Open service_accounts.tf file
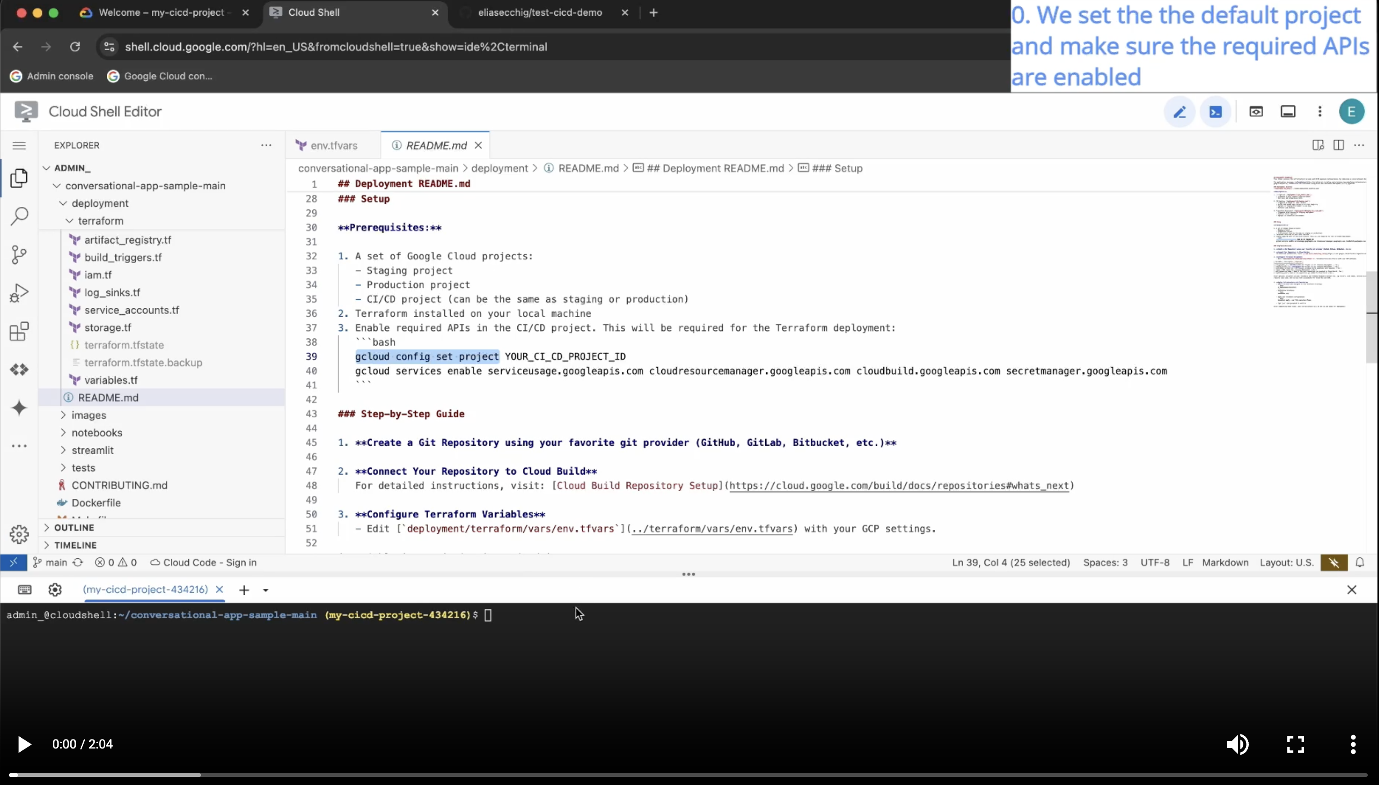The height and width of the screenshot is (785, 1379). click(132, 310)
